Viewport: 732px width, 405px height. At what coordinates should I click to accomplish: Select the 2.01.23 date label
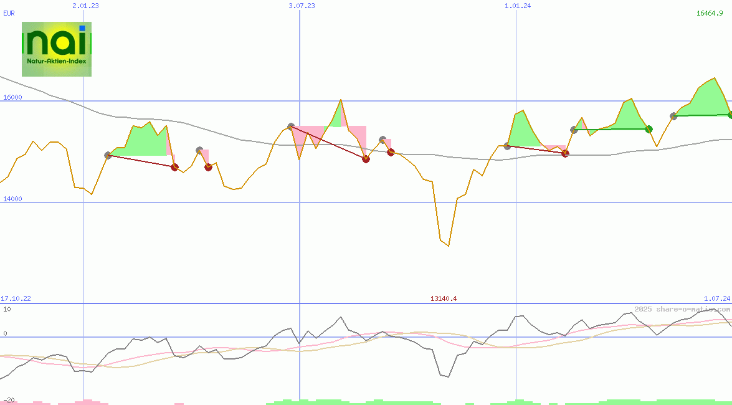click(85, 6)
